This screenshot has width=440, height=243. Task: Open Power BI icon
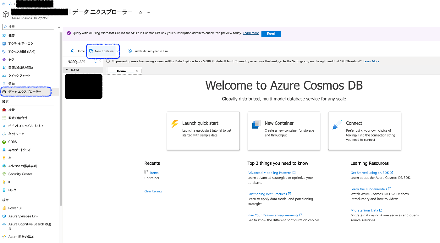tap(4, 208)
